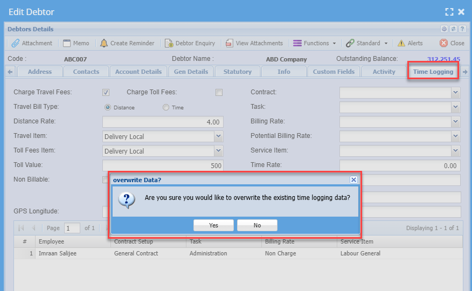Enable Charge Toll Fees checkbox

pyautogui.click(x=219, y=92)
